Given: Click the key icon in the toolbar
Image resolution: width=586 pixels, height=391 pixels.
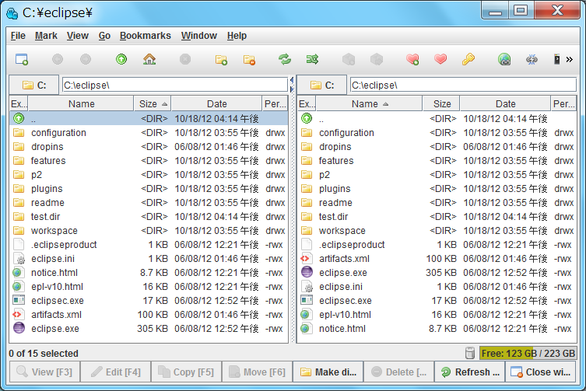Looking at the screenshot, I should [x=468, y=59].
